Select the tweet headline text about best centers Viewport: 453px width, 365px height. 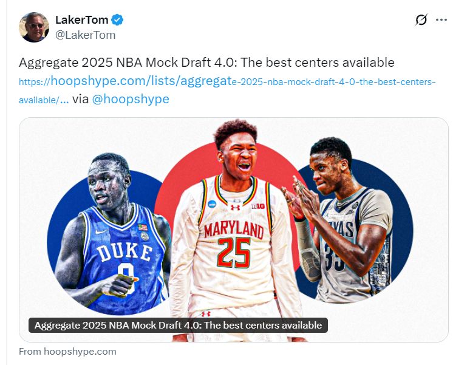pyautogui.click(x=206, y=63)
